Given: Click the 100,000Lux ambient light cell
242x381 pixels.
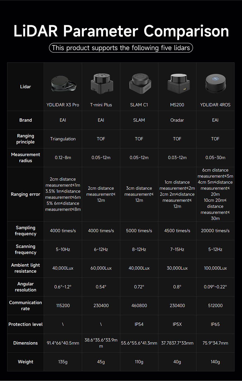Looking at the screenshot, I should pyautogui.click(x=215, y=268).
